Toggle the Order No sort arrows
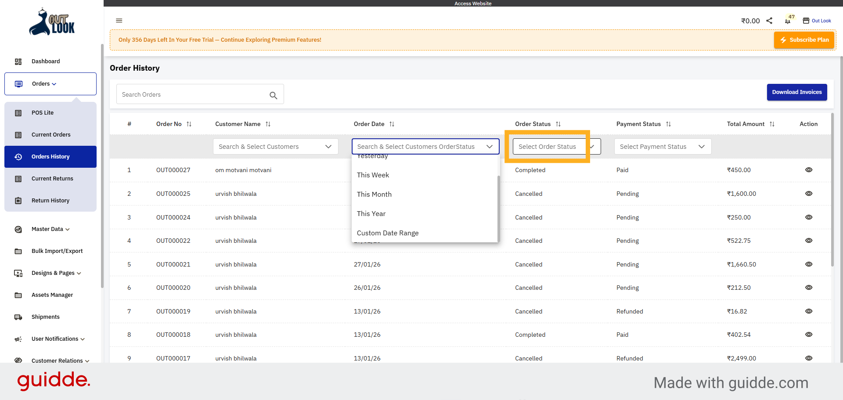Image resolution: width=843 pixels, height=400 pixels. 189,124
